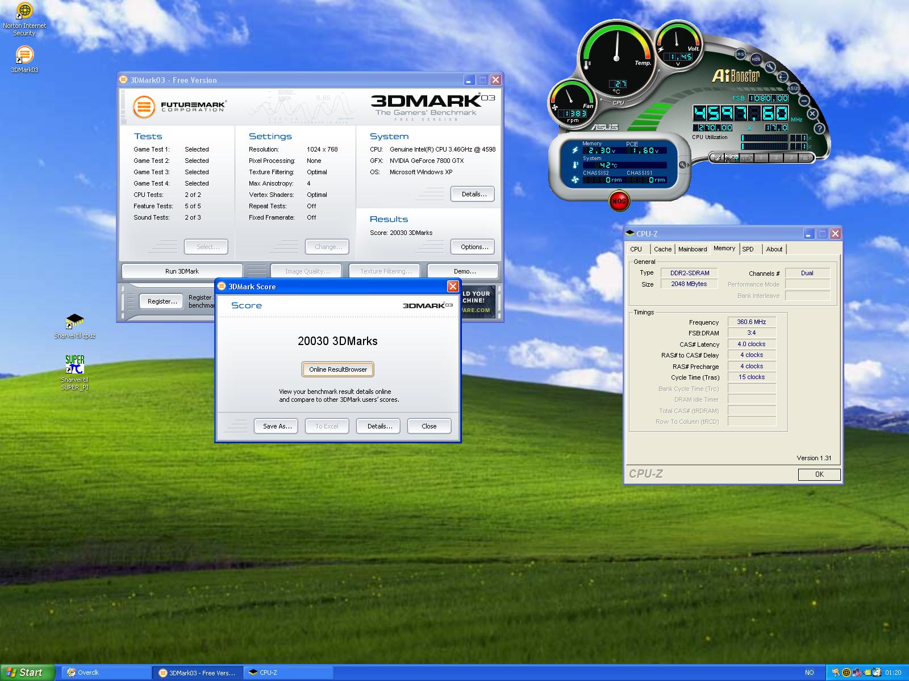The image size is (909, 681).
Task: Click NVIDIA GeForce 7800 GTX text
Action: [427, 161]
